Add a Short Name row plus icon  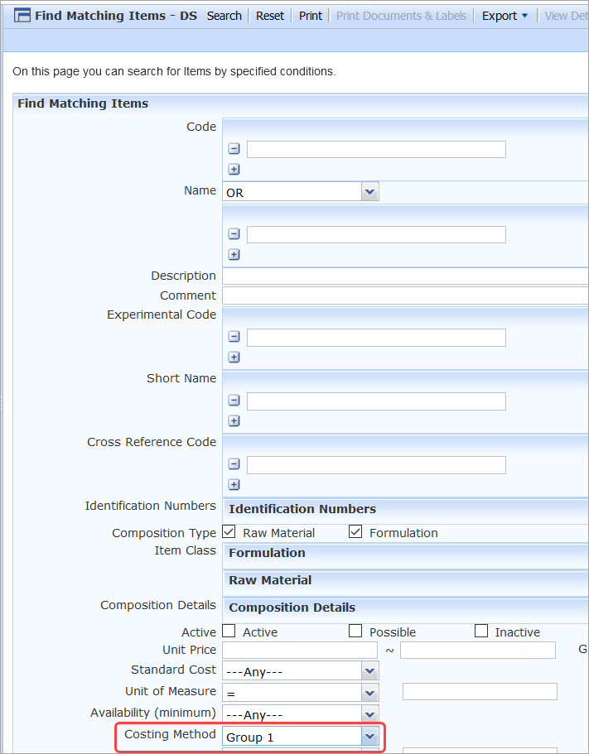coord(234,420)
